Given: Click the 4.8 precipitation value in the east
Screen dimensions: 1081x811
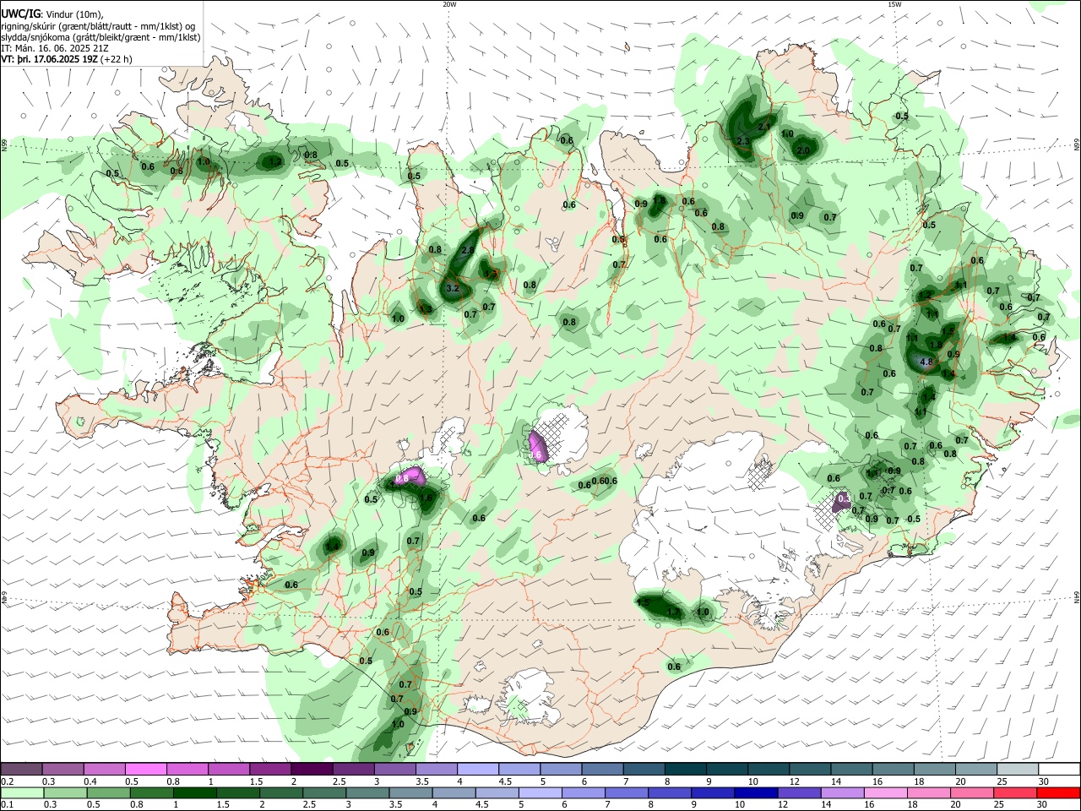Looking at the screenshot, I should coord(926,362).
